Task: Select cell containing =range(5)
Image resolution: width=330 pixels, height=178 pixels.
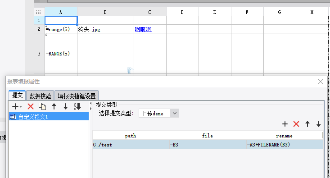Action: (x=61, y=29)
